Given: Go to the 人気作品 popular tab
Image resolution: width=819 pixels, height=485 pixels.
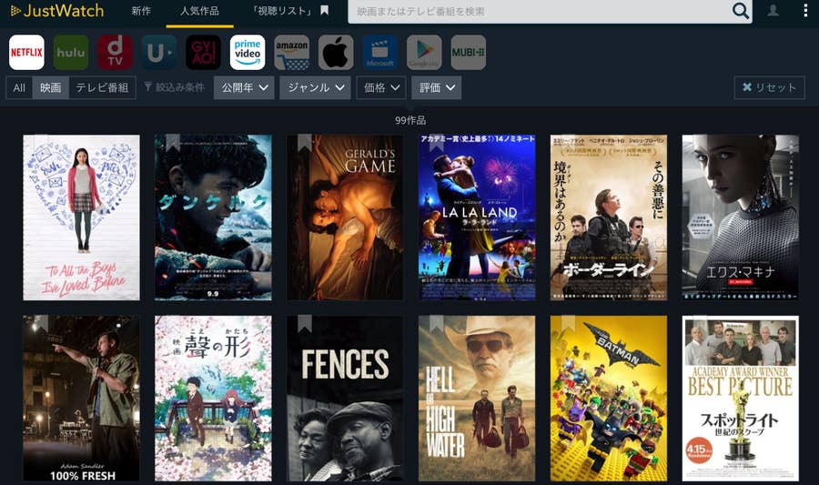Looking at the screenshot, I should click(x=199, y=11).
